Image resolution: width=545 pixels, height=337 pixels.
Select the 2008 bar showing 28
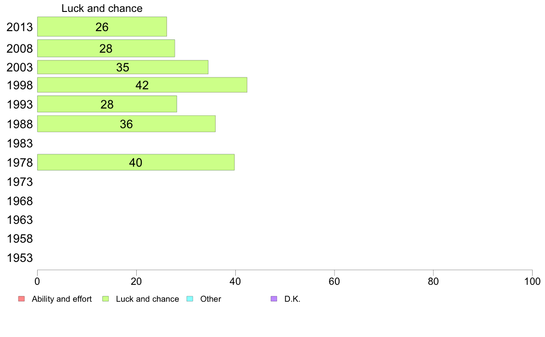coord(106,48)
